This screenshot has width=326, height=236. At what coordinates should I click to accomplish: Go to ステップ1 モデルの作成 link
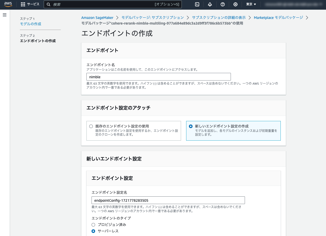30,24
